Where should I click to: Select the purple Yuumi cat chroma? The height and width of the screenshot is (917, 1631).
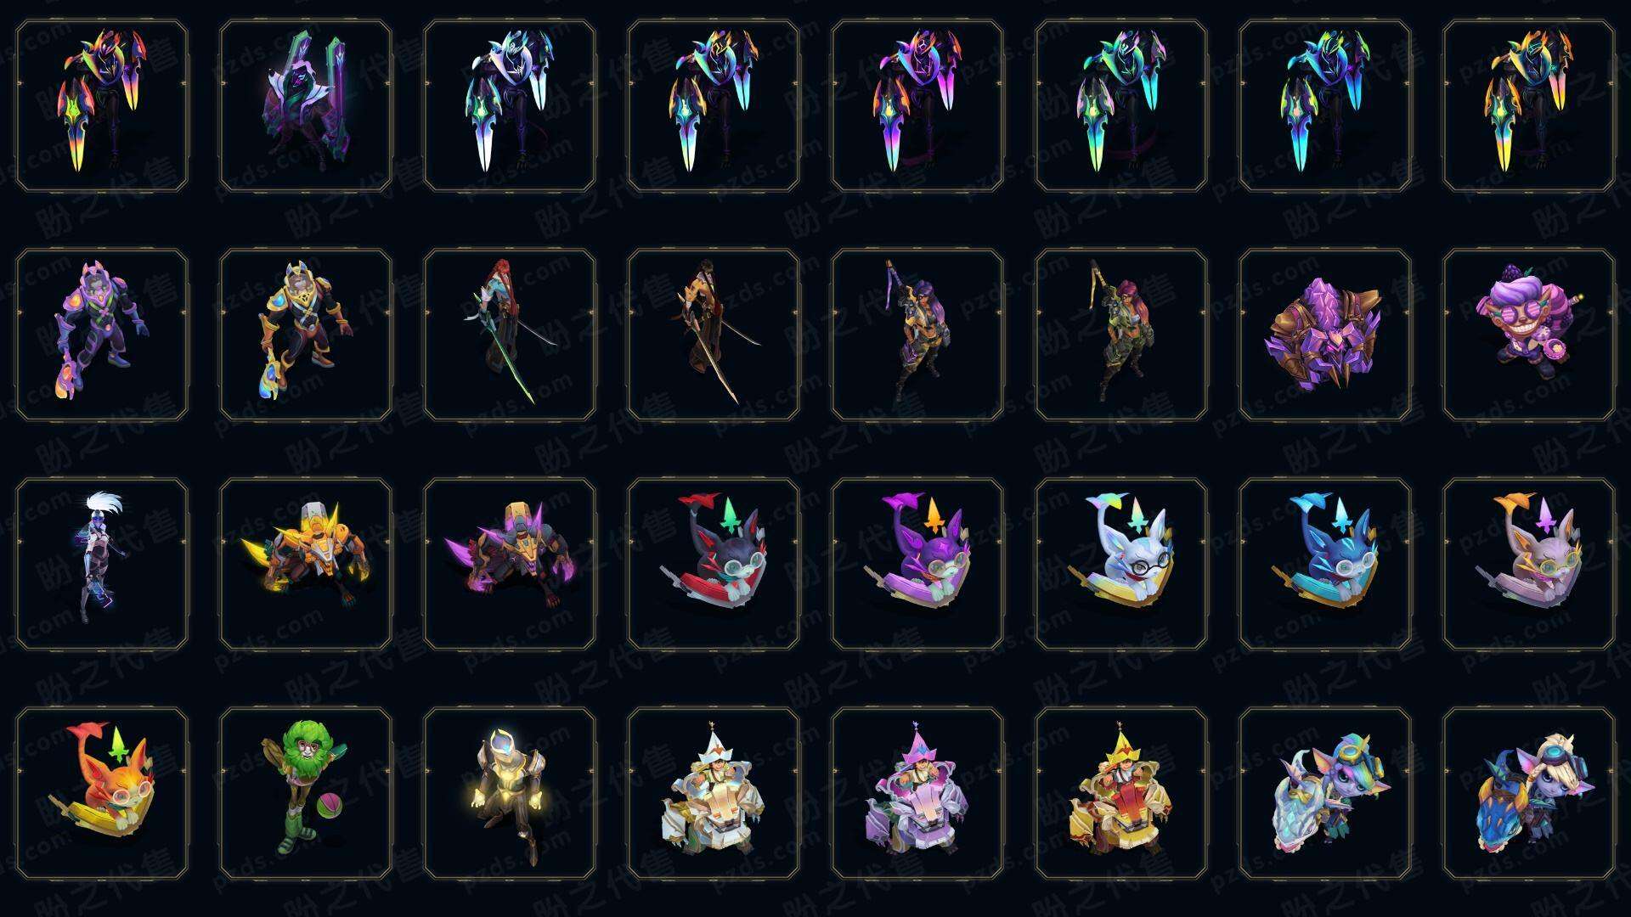coord(917,564)
